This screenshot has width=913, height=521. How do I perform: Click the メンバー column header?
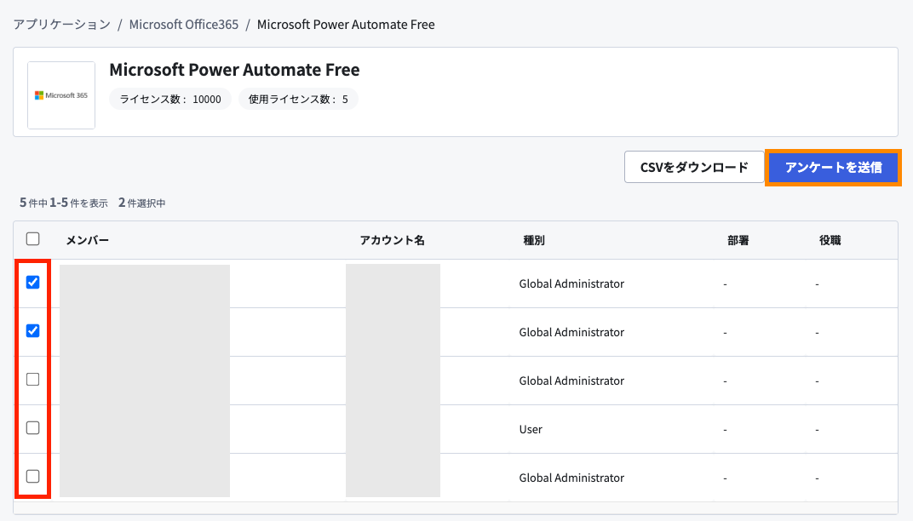point(88,240)
